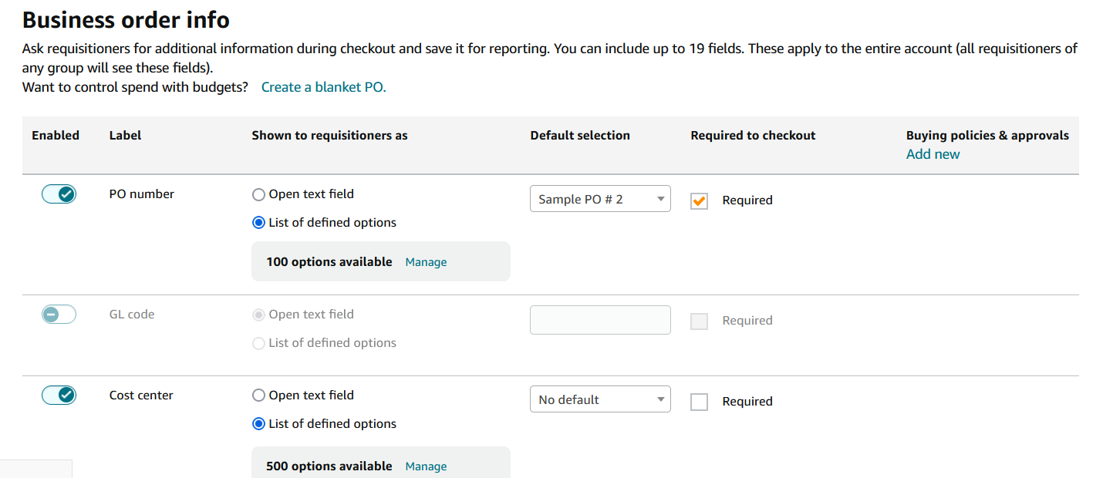Expand the No default selection dropdown
Screen dimensions: 1113x478
[x=600, y=399]
